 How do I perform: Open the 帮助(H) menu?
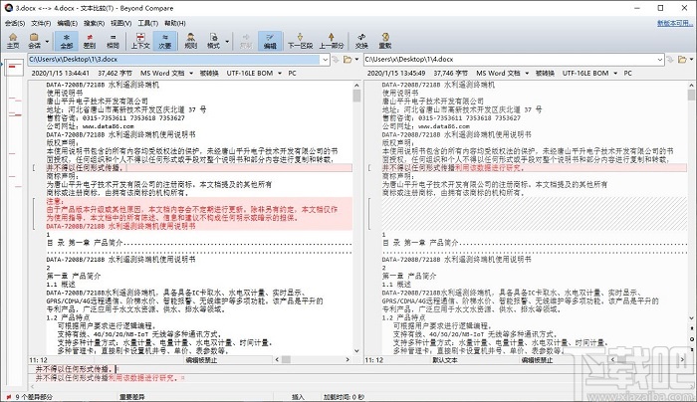click(x=175, y=23)
